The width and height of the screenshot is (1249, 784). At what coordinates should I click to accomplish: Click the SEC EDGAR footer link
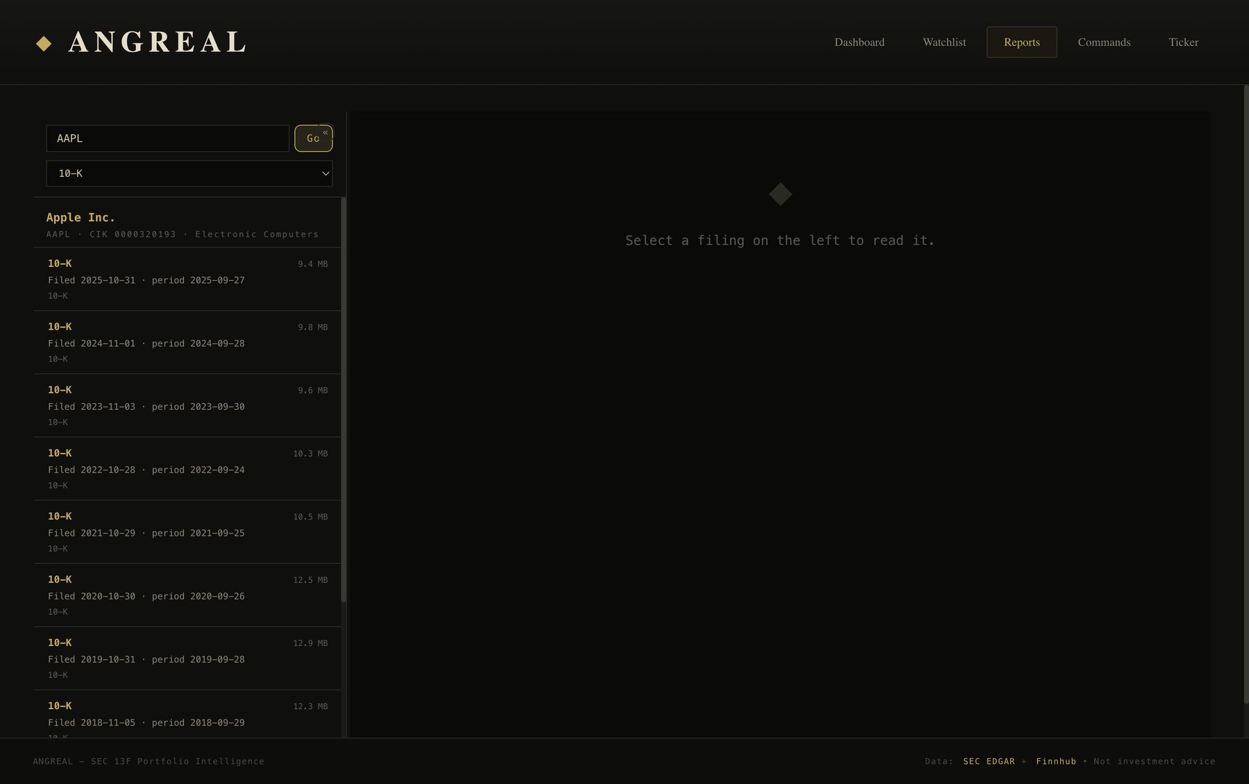click(x=989, y=761)
